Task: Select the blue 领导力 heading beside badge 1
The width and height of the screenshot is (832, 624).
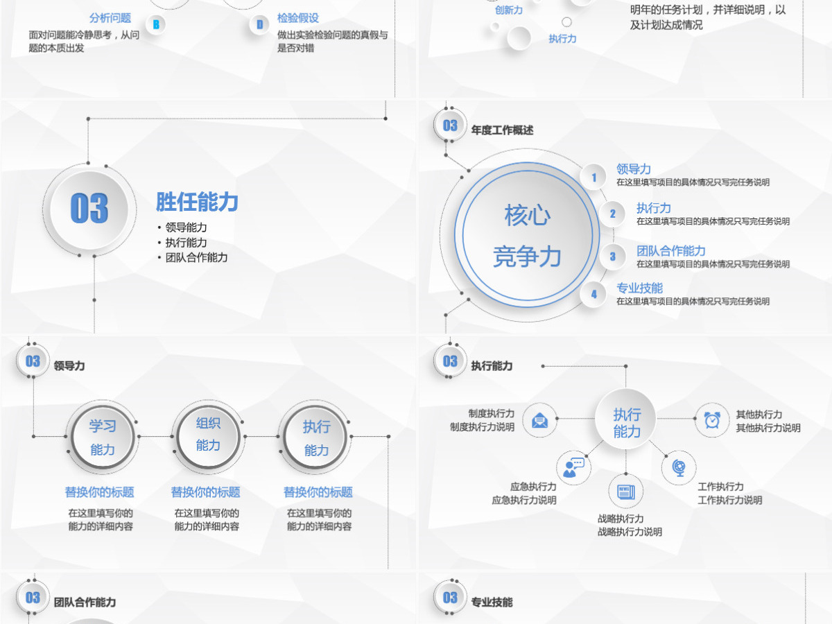Action: [634, 169]
